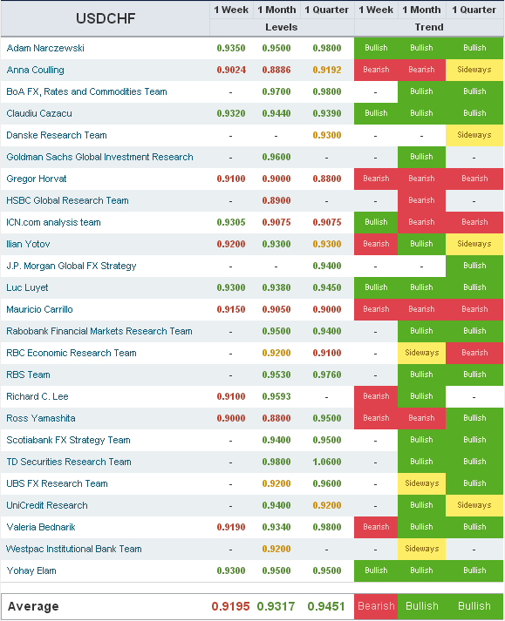Viewport: 505px width, 621px height.
Task: Select Average 1 Week level 0.9195
Action: [230, 606]
